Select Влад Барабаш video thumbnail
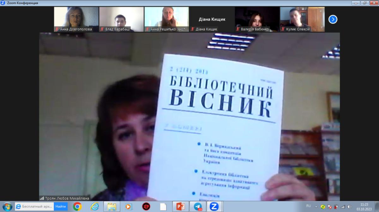 pyautogui.click(x=121, y=19)
